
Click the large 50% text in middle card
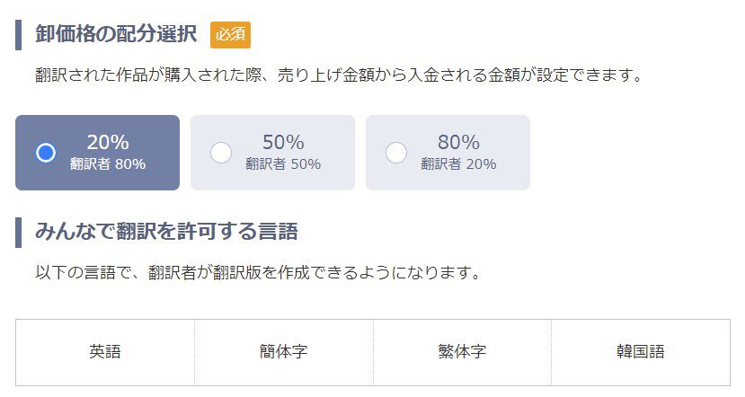pyautogui.click(x=283, y=142)
